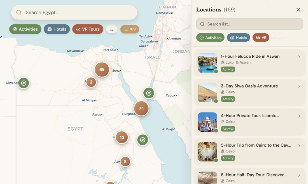Expand the 1-Hour Felucca Ride in Aswan chevron
The width and height of the screenshot is (308, 184).
[x=299, y=57]
